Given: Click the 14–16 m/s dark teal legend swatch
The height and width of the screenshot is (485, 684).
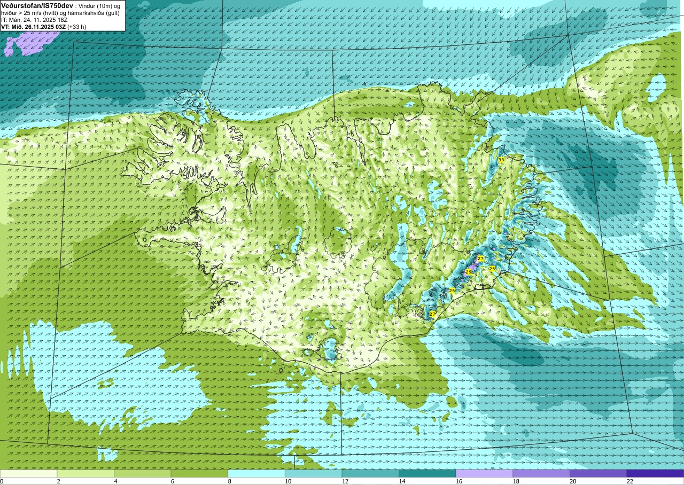Looking at the screenshot, I should pyautogui.click(x=428, y=473).
